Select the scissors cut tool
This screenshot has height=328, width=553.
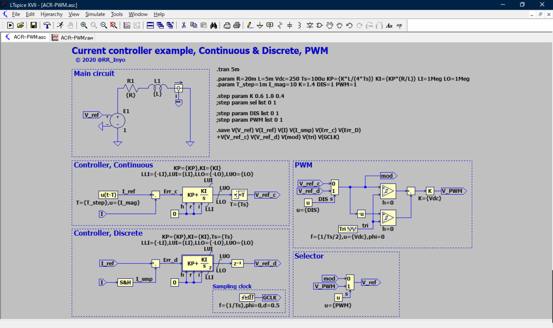click(183, 25)
